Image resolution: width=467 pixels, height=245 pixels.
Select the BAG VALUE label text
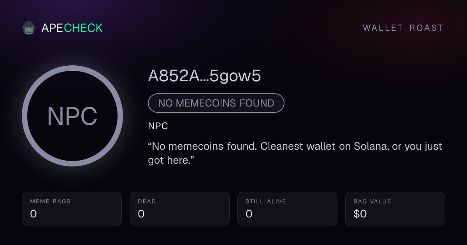[x=372, y=201]
